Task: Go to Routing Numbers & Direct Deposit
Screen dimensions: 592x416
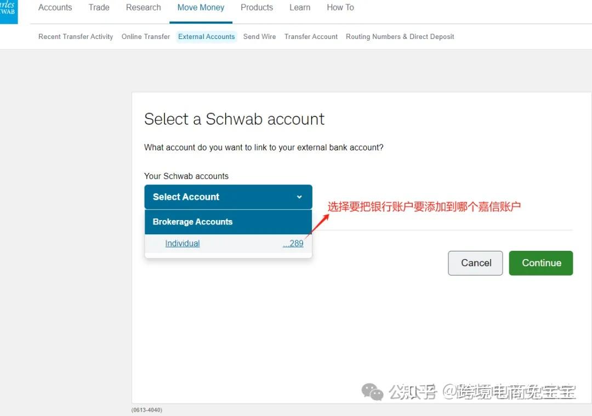Action: click(x=400, y=36)
